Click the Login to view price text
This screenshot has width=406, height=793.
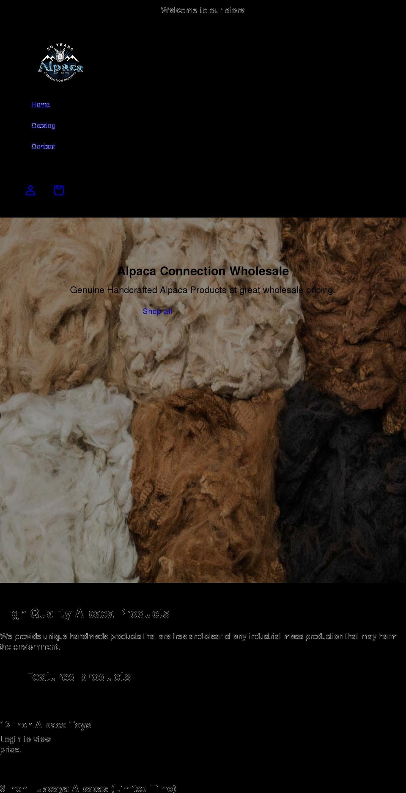(x=25, y=744)
